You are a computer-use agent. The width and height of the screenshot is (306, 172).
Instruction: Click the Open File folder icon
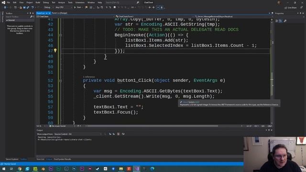(21, 8)
